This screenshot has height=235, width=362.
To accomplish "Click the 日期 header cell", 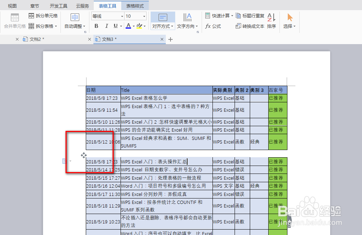I will coord(103,90).
